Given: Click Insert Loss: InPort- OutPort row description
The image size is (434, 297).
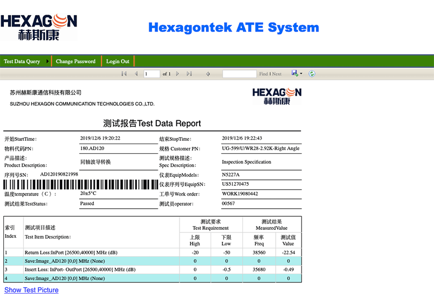Looking at the screenshot, I should [x=80, y=269].
